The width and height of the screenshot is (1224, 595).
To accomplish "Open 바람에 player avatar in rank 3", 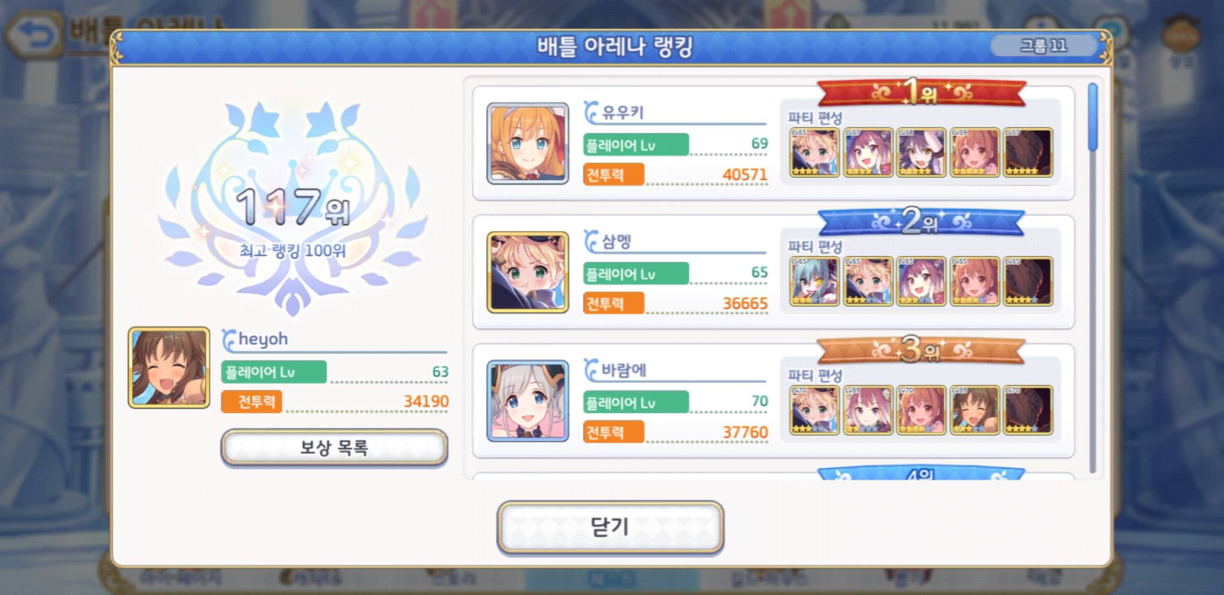I will (528, 401).
